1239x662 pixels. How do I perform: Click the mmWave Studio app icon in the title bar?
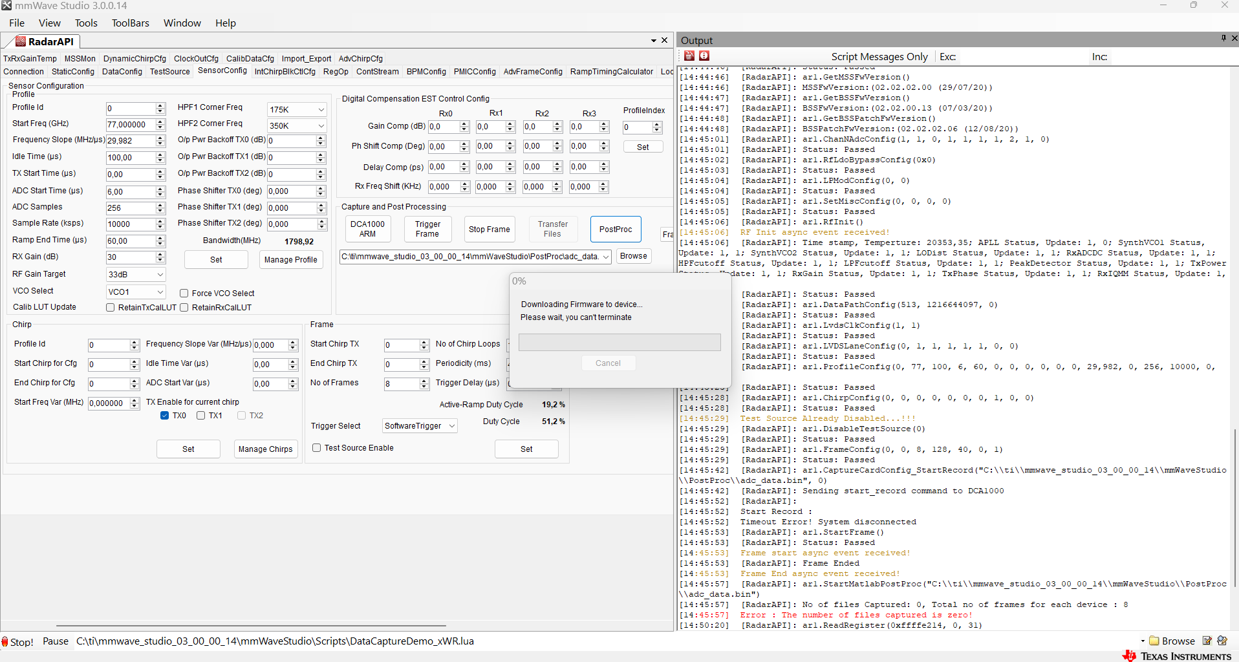point(6,5)
